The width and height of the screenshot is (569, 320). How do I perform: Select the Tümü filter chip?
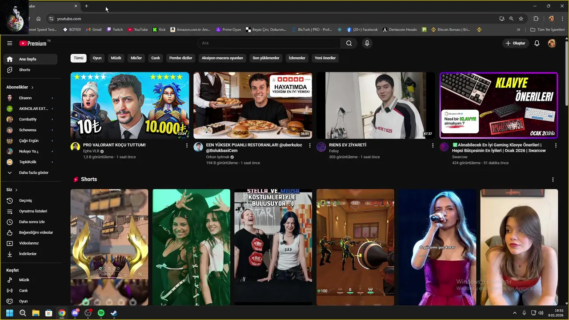pyautogui.click(x=78, y=58)
